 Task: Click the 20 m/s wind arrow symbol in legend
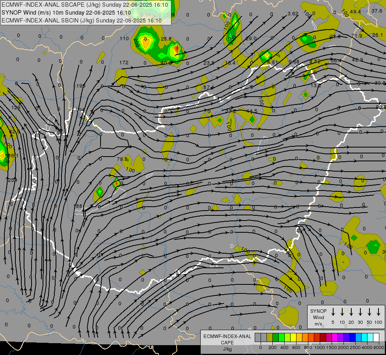[x=351, y=312]
